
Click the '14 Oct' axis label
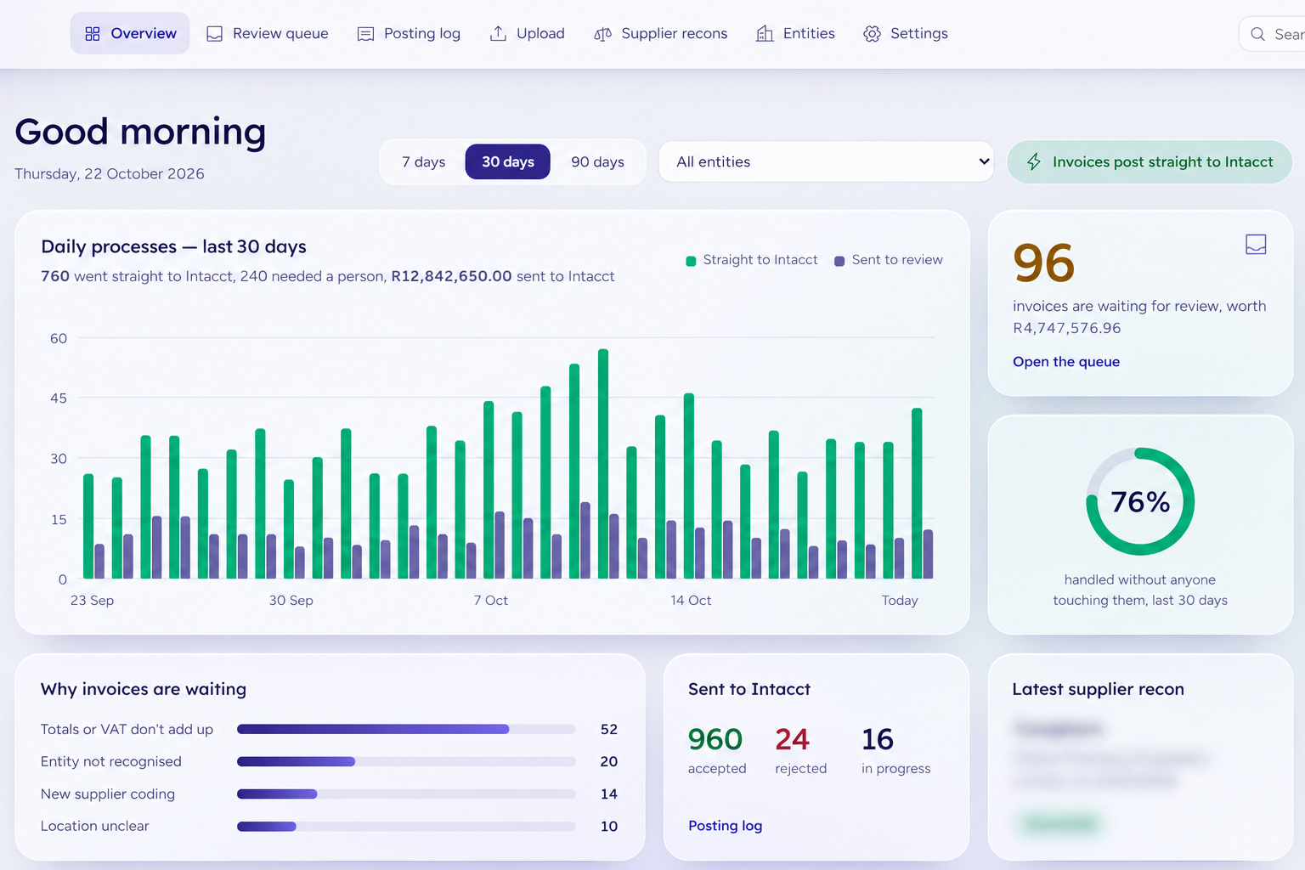691,601
